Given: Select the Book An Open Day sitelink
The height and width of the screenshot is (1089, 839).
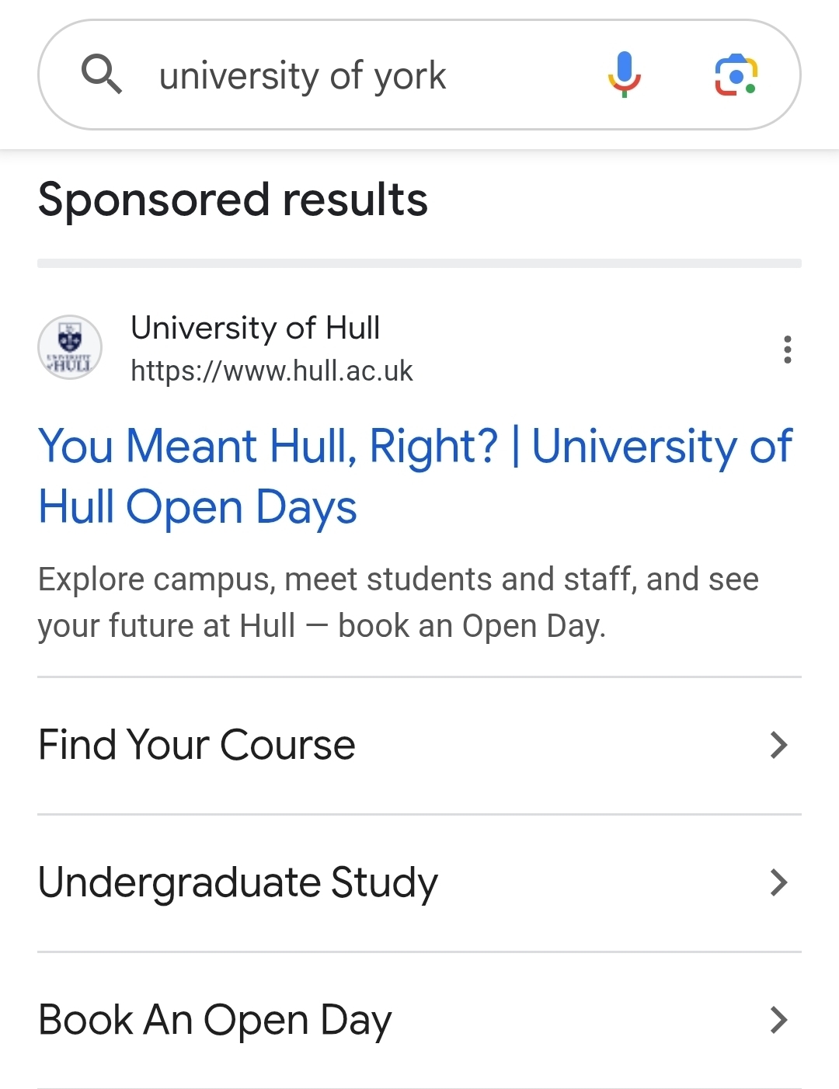Looking at the screenshot, I should coord(215,1020).
